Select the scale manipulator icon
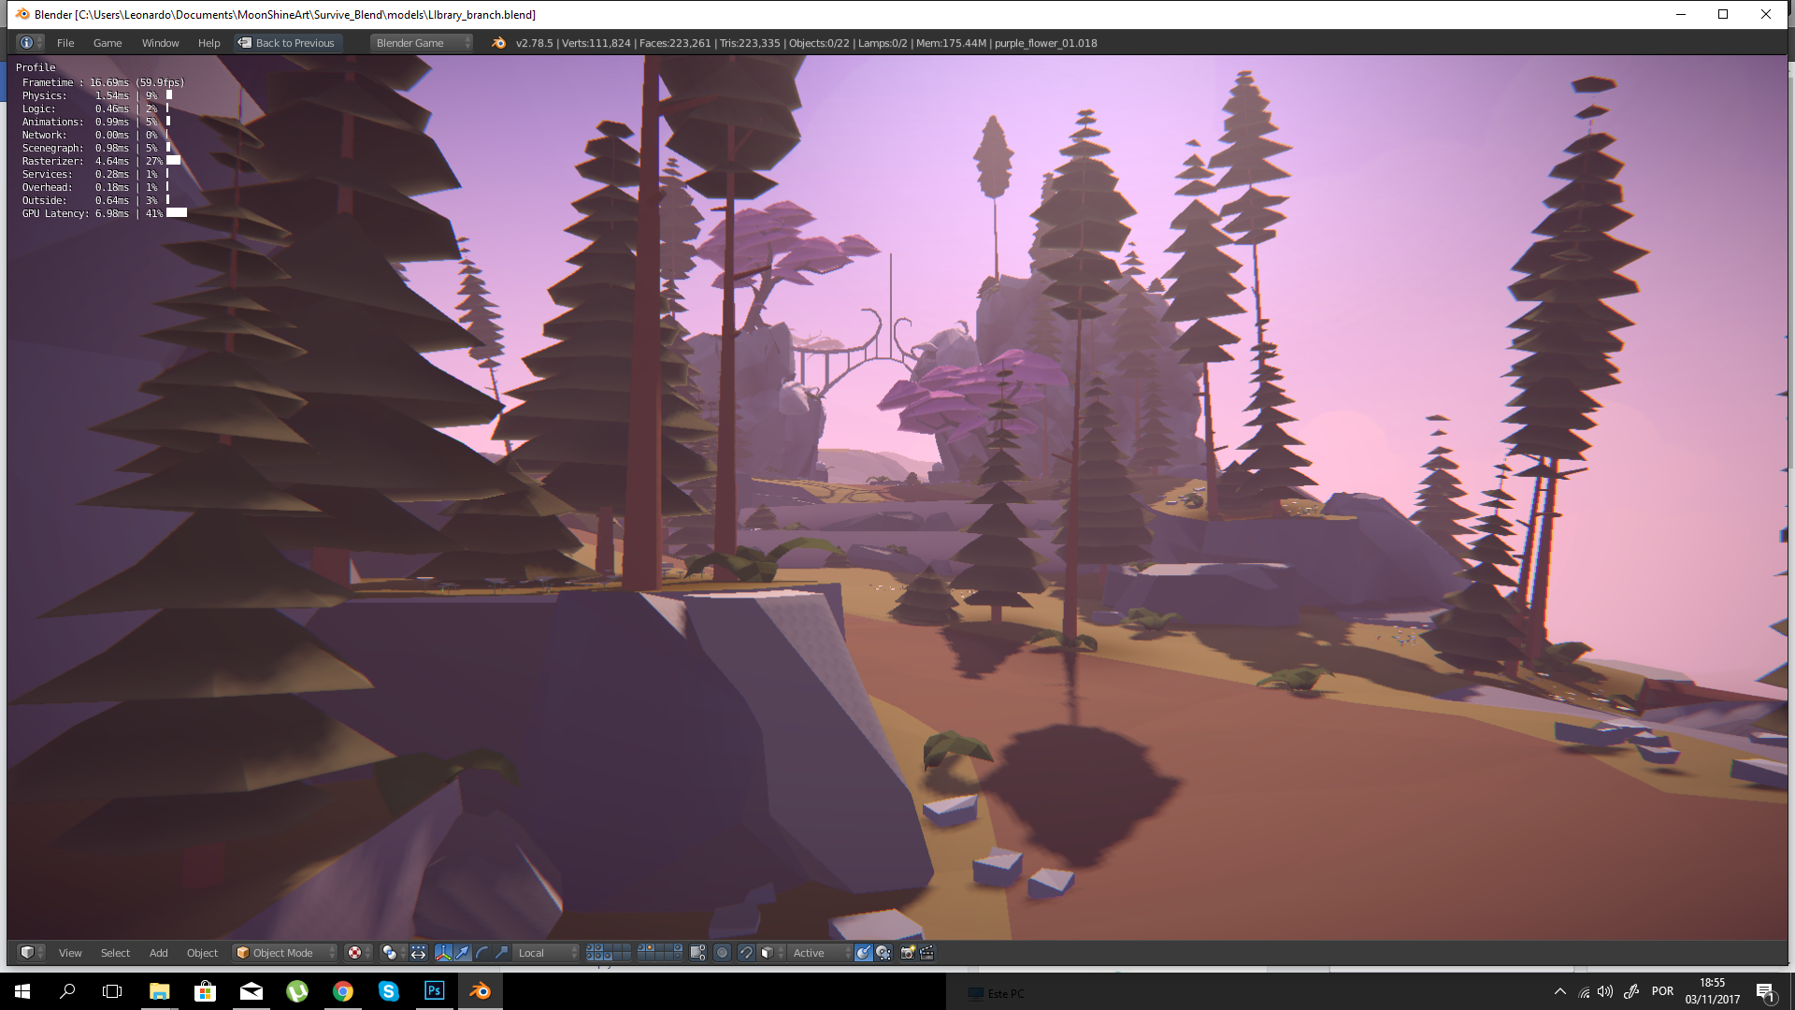This screenshot has width=1795, height=1010. [x=501, y=953]
